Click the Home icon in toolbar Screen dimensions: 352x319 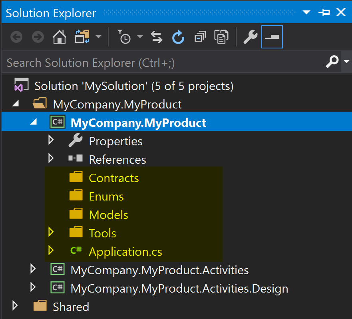[60, 37]
